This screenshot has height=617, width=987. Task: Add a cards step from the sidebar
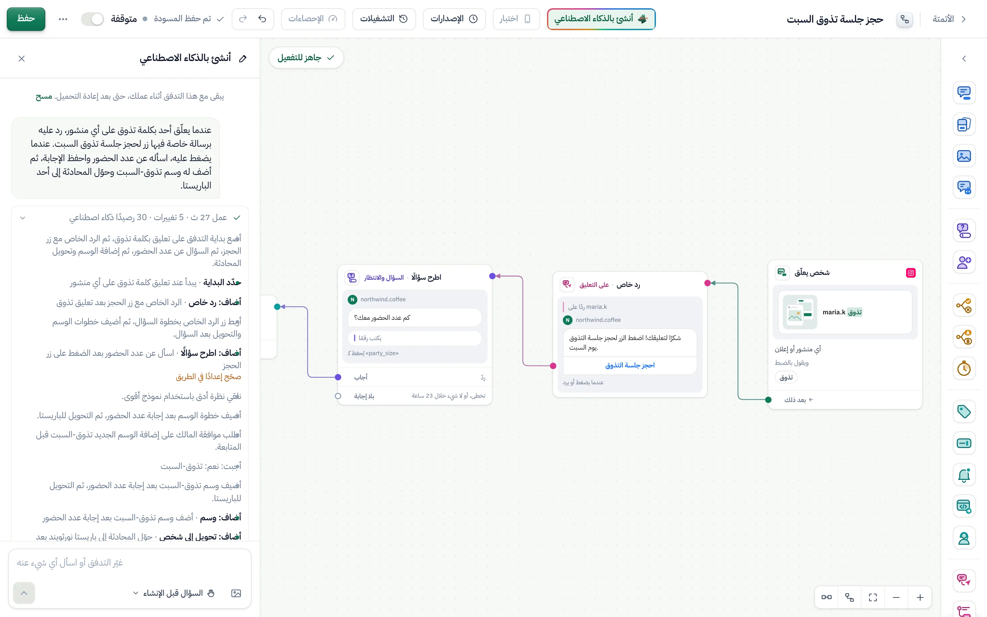click(964, 124)
